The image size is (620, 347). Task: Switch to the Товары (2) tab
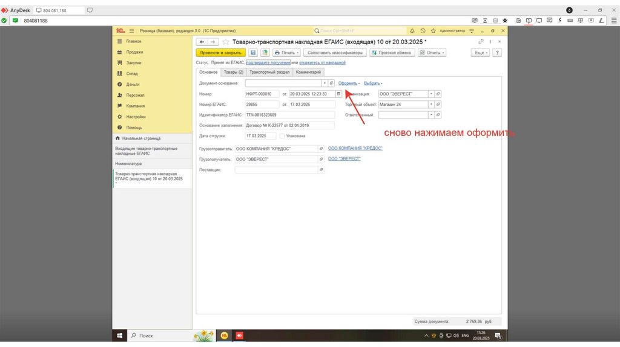click(x=233, y=72)
